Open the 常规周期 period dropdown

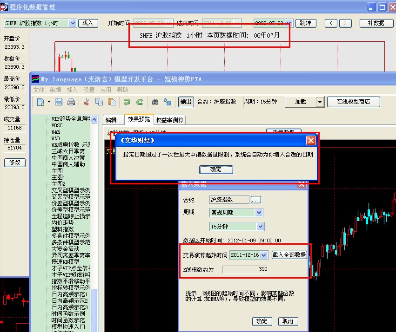tap(235, 212)
